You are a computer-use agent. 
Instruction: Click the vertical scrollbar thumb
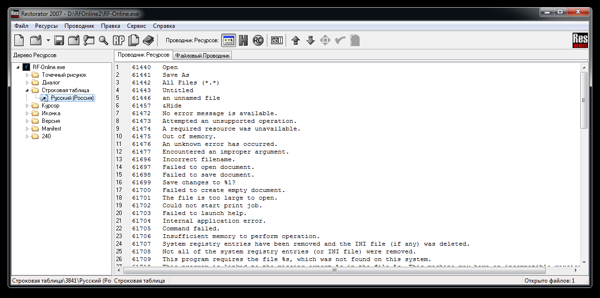click(584, 100)
